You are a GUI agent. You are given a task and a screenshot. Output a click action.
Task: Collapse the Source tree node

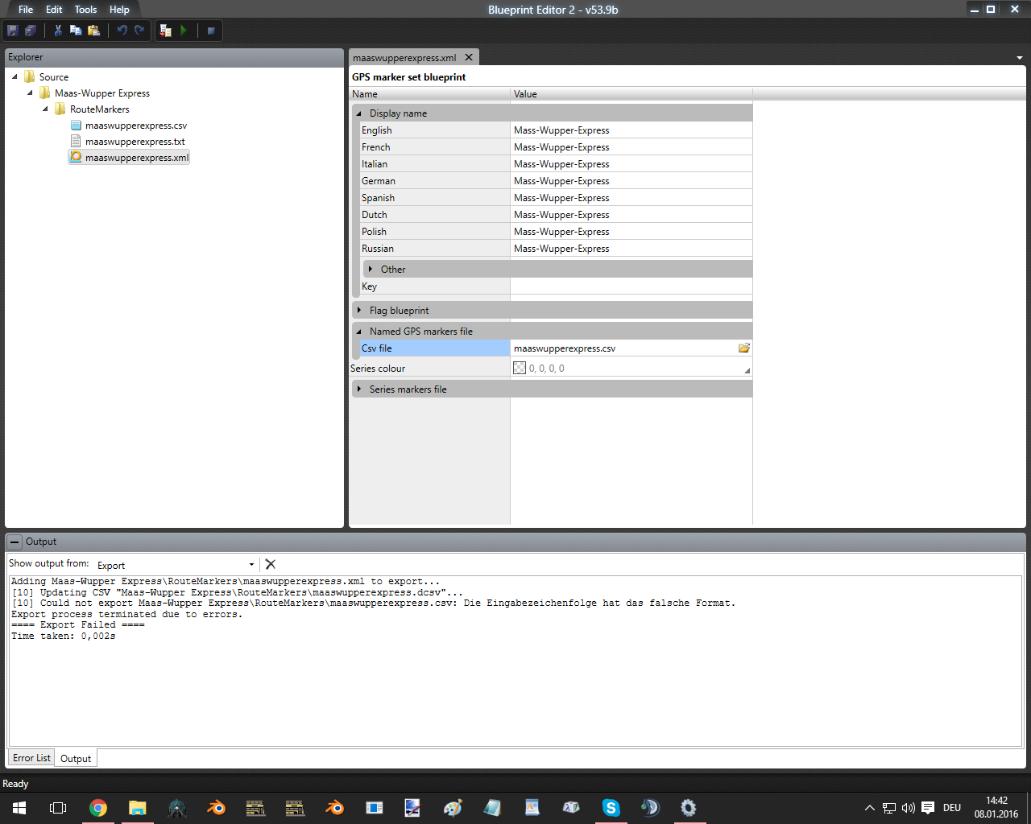click(14, 77)
